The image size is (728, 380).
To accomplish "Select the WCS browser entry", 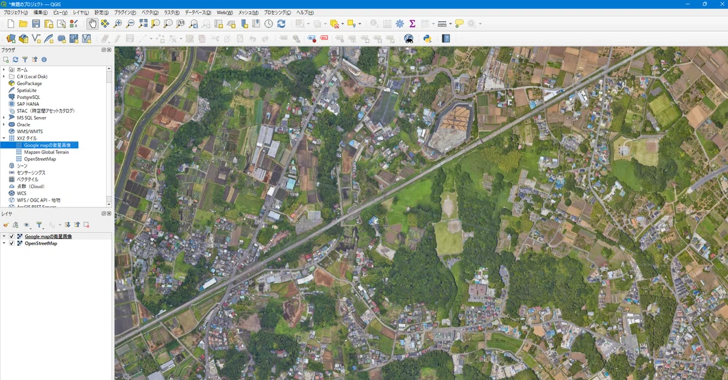I will [x=21, y=193].
